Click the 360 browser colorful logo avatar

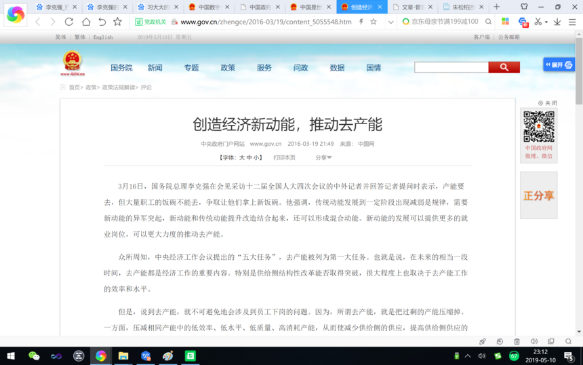pos(16,14)
